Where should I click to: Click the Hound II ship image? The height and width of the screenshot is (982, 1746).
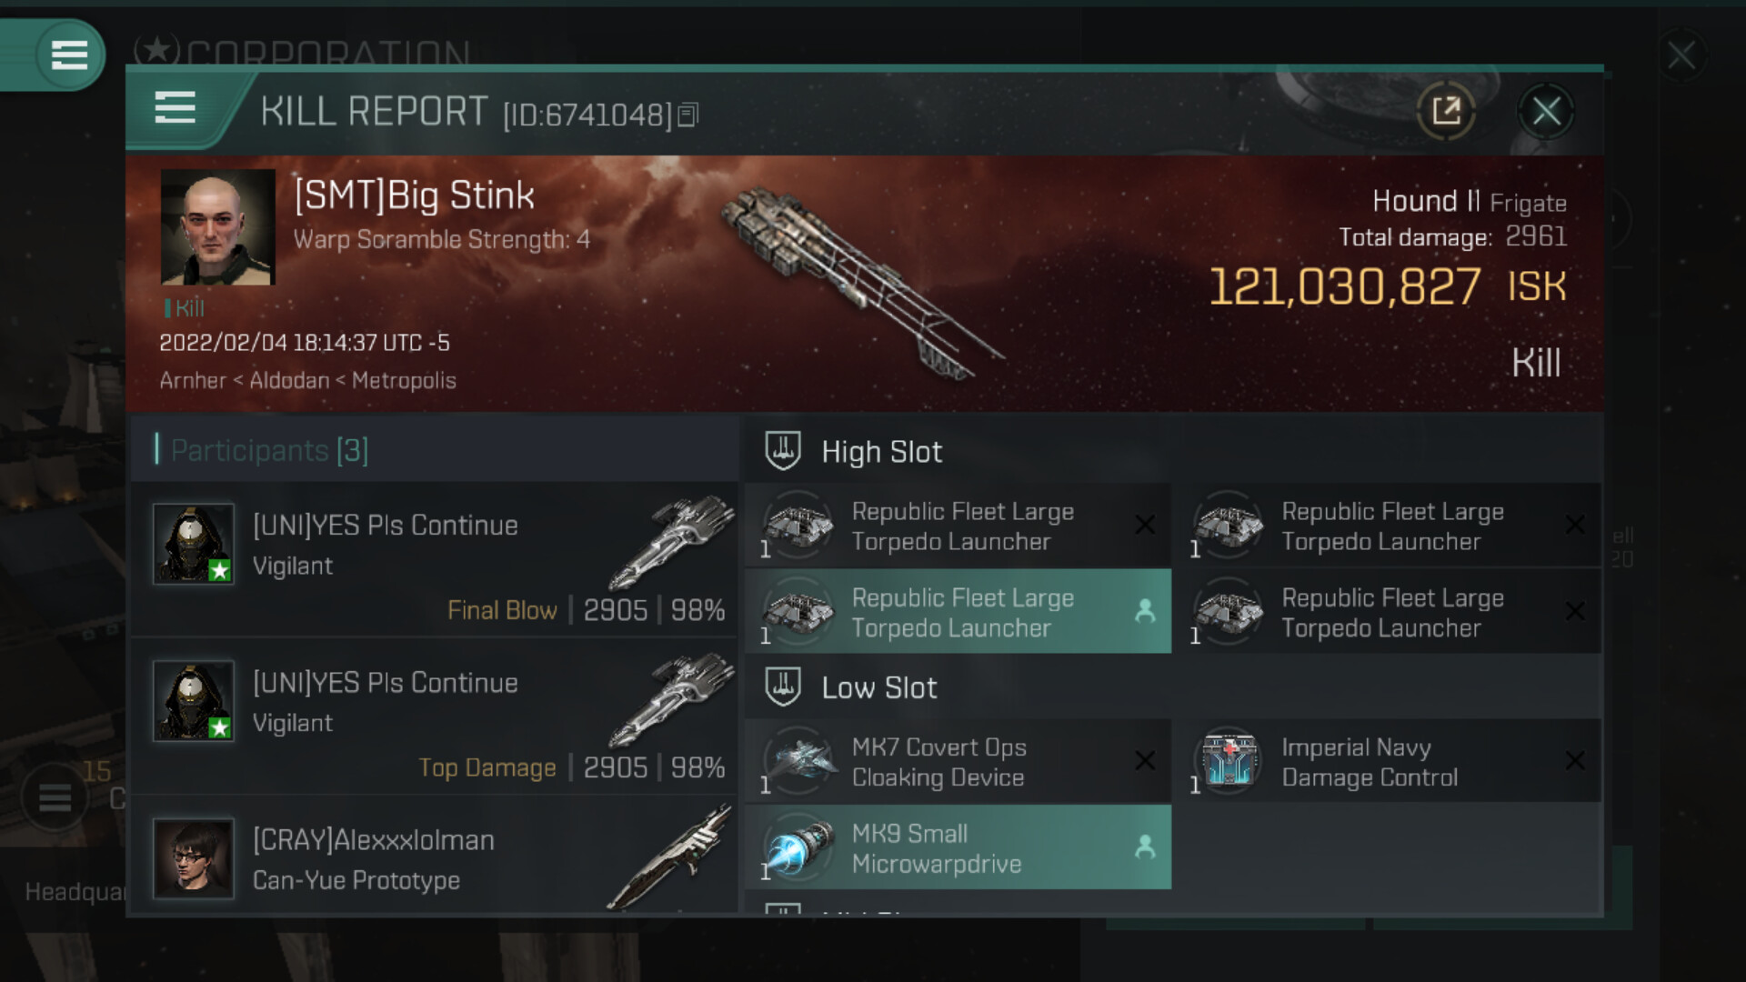tap(859, 282)
